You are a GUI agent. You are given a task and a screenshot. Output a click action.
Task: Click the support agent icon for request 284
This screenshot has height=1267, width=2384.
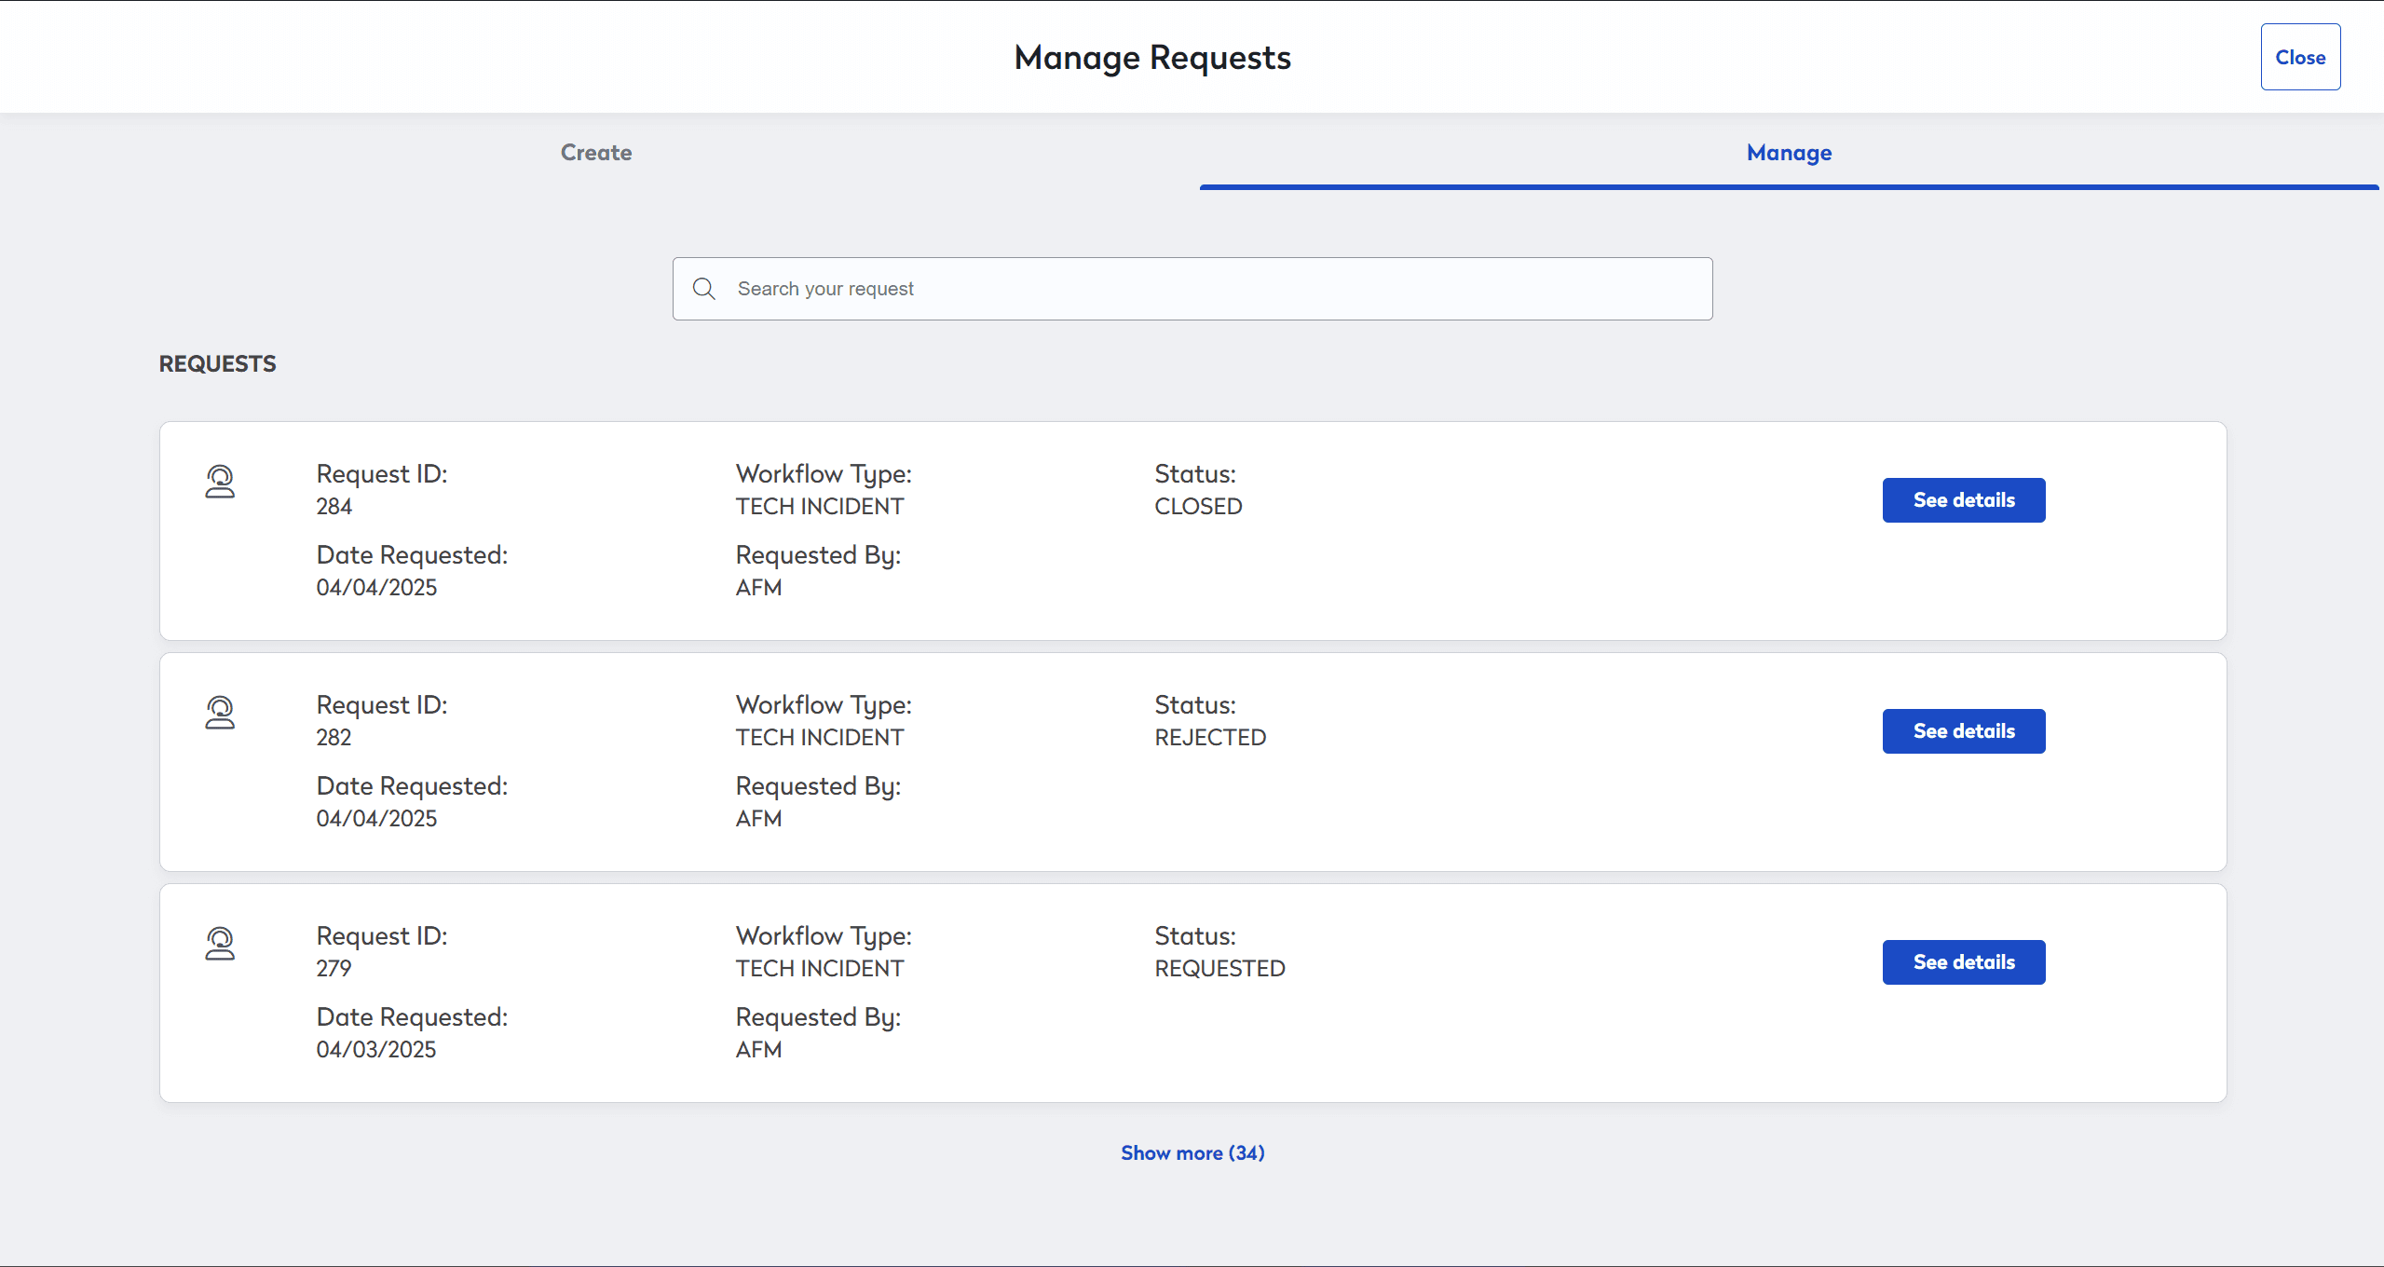tap(220, 482)
